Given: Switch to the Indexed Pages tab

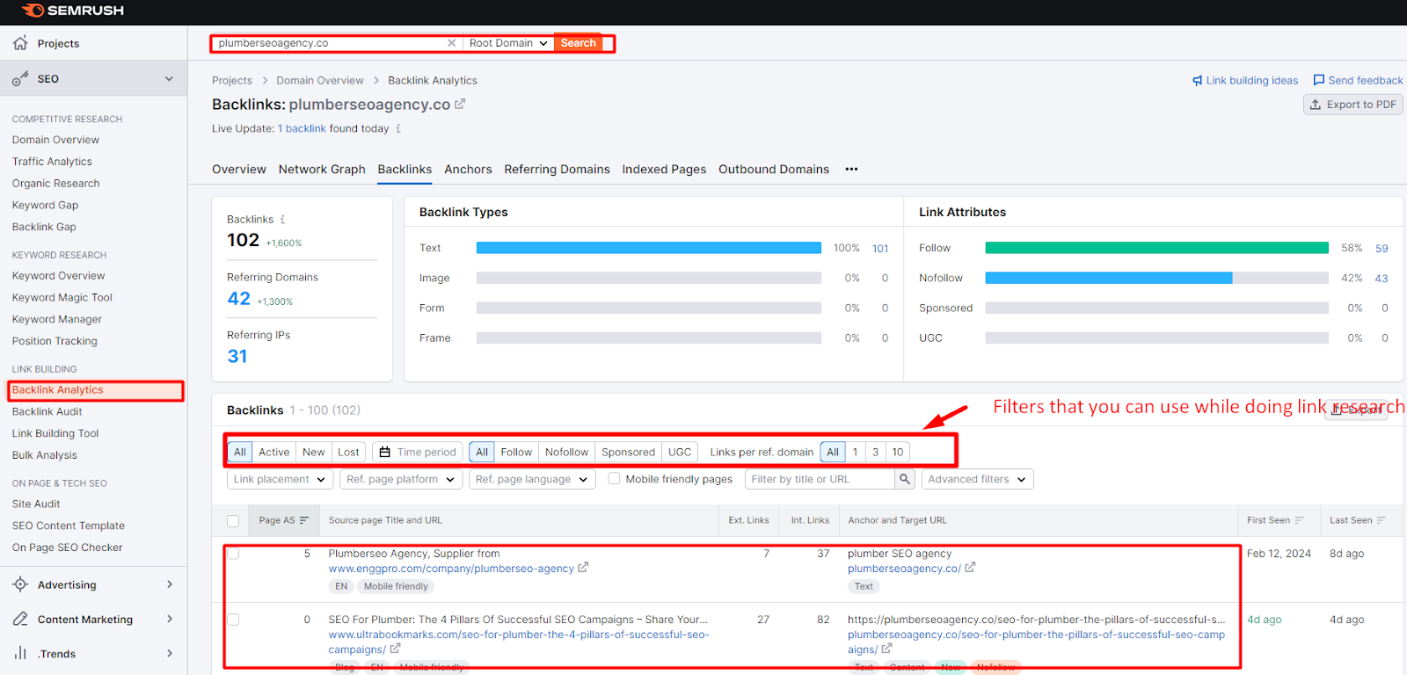Looking at the screenshot, I should [664, 169].
